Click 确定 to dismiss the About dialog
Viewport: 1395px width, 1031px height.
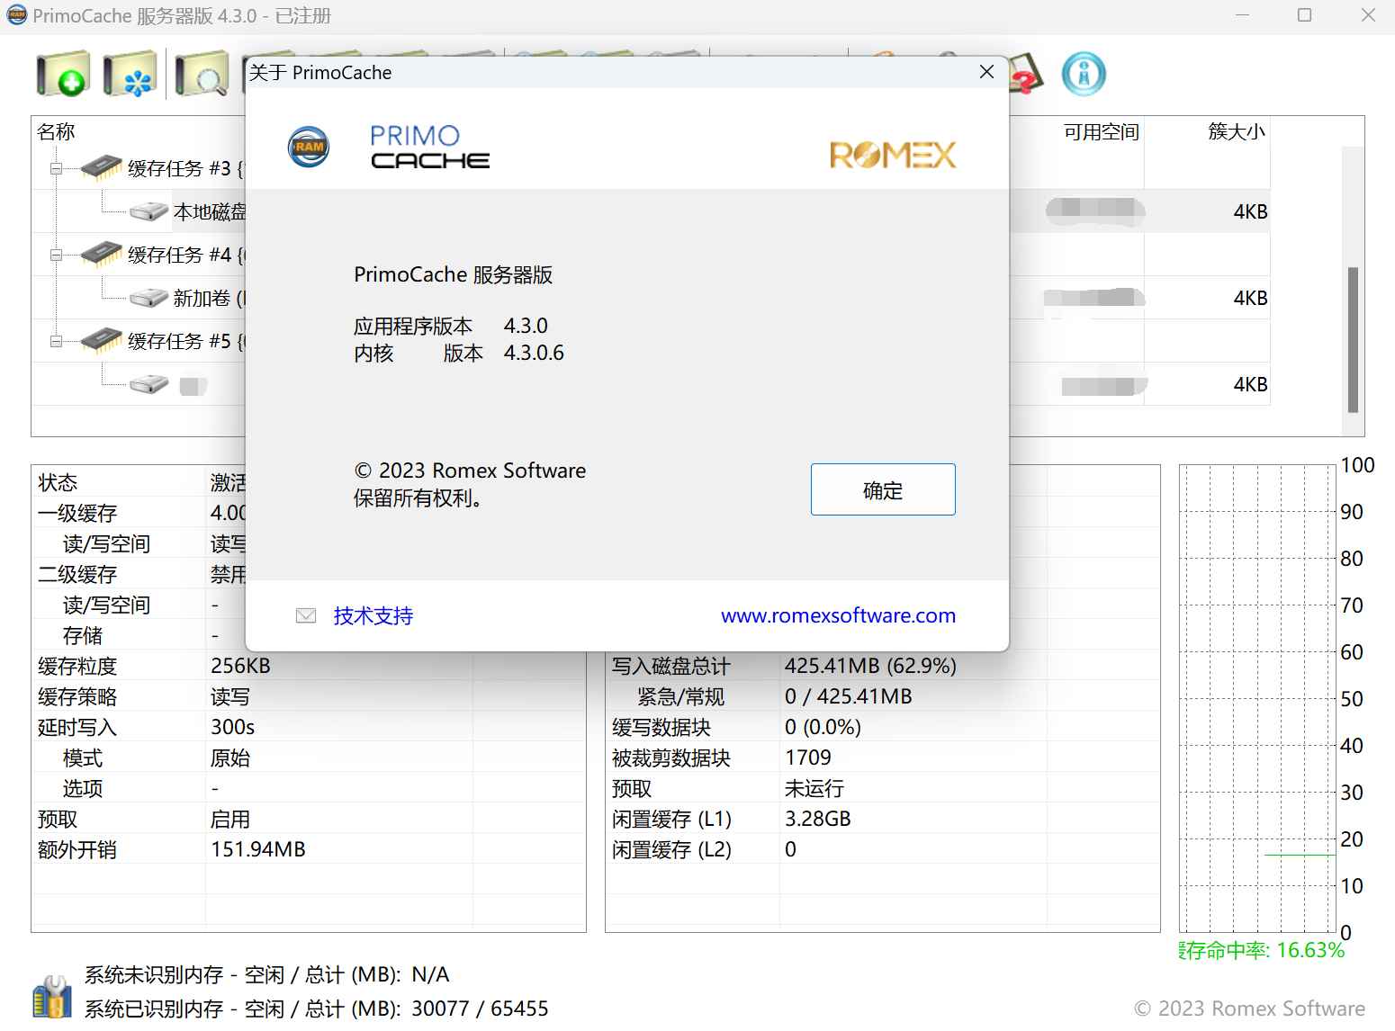point(883,489)
